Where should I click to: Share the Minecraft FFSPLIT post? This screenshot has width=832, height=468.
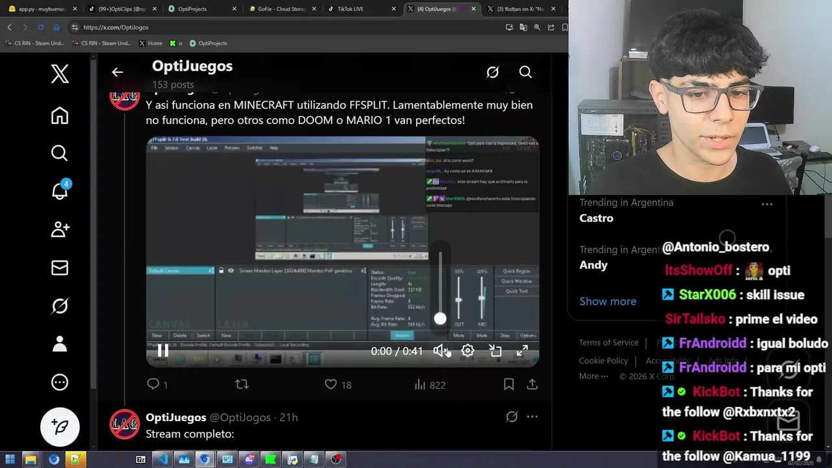[532, 384]
